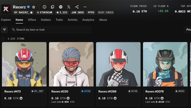Click the Racerz #2076 title
The width and height of the screenshot is (191, 108).
click(154, 91)
